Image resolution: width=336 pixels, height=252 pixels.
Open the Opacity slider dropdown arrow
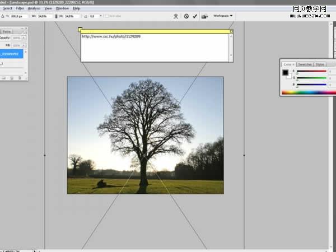coord(24,38)
